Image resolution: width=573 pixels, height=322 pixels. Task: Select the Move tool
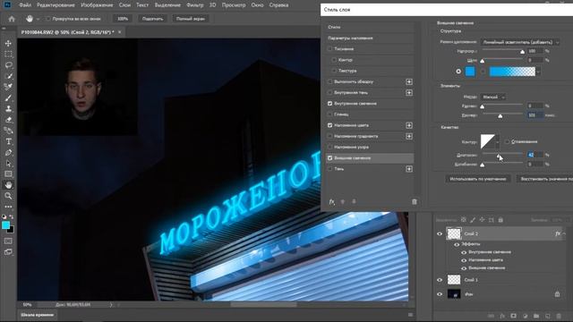8,43
